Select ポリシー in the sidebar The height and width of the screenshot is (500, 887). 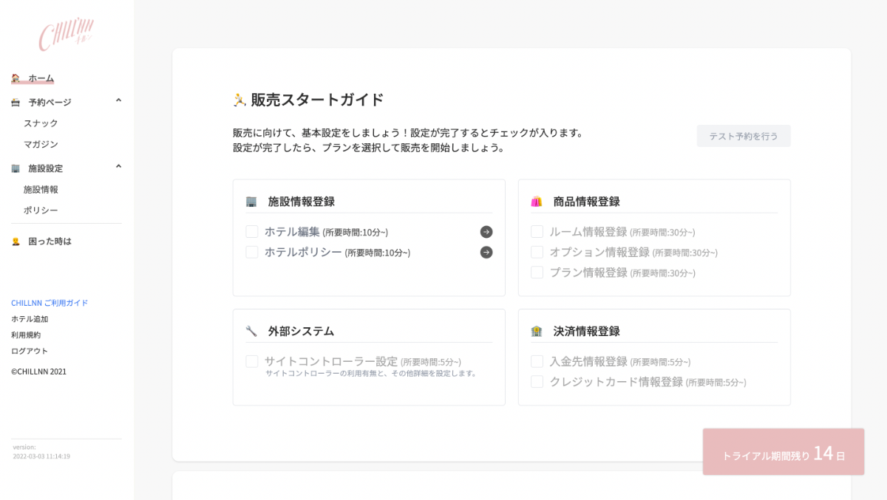click(x=41, y=210)
